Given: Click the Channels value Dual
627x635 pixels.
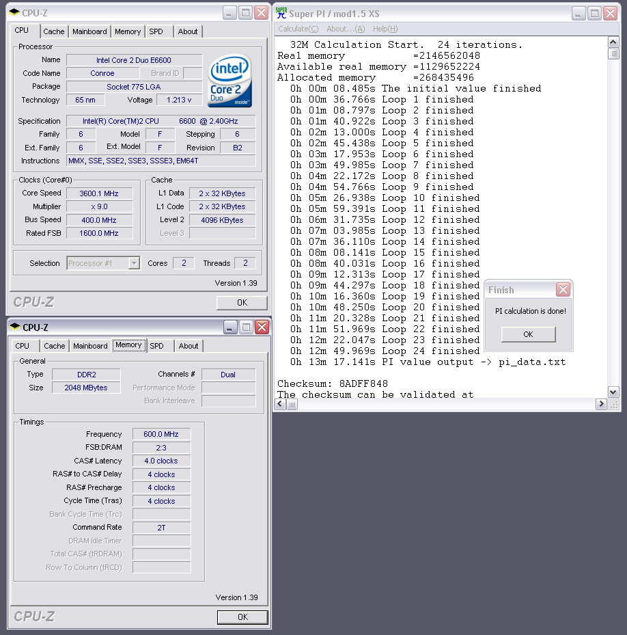Looking at the screenshot, I should (228, 375).
